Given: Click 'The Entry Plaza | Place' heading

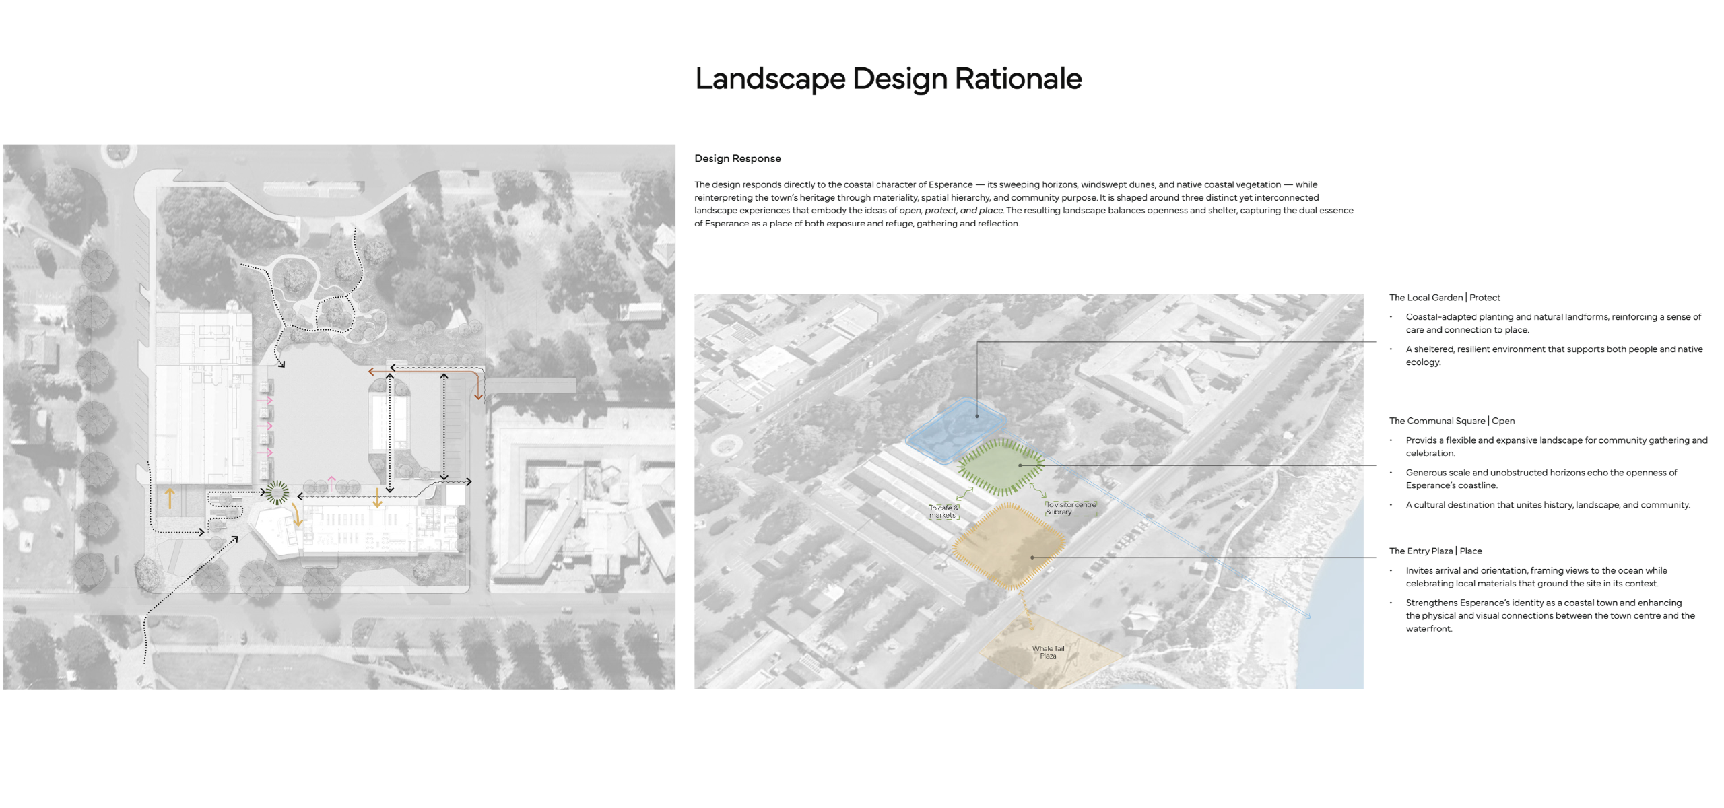Looking at the screenshot, I should 1435,551.
